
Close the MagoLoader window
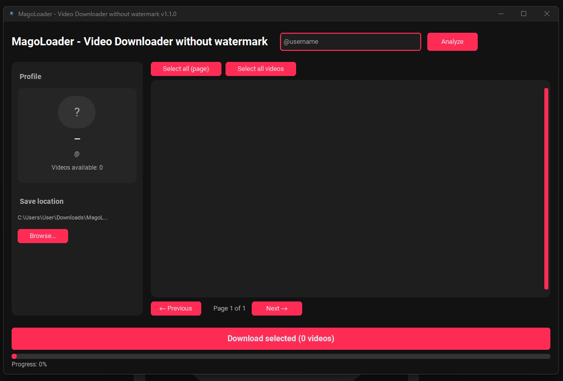546,14
